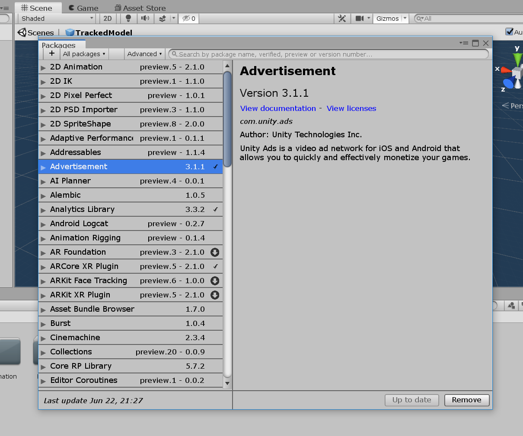Open View licenses link
Image resolution: width=523 pixels, height=436 pixels.
tap(351, 108)
